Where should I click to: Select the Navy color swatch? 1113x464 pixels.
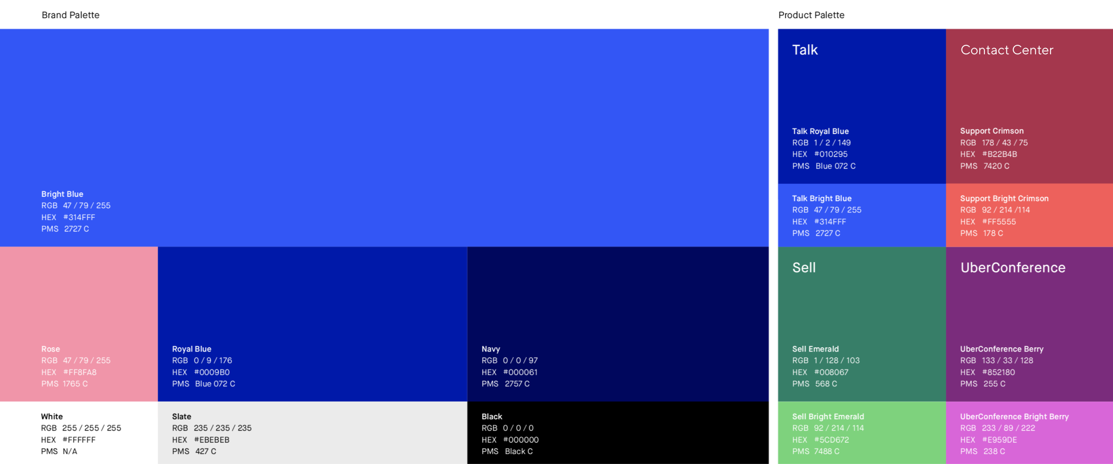point(618,324)
